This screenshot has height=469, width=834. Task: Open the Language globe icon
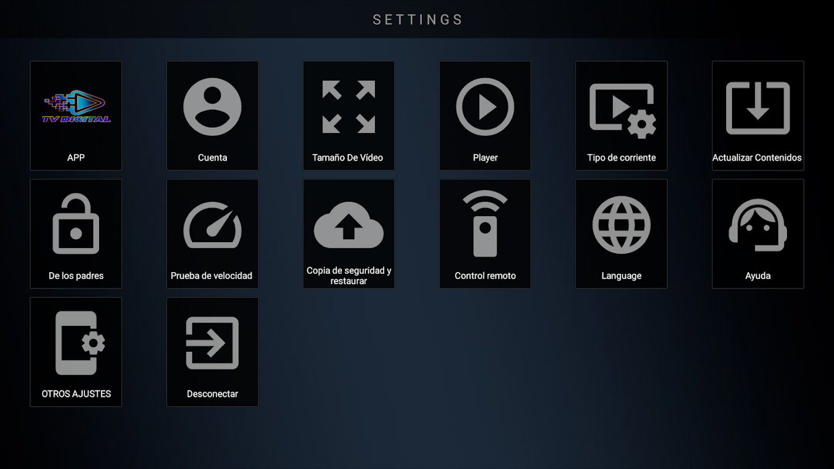coord(622,225)
